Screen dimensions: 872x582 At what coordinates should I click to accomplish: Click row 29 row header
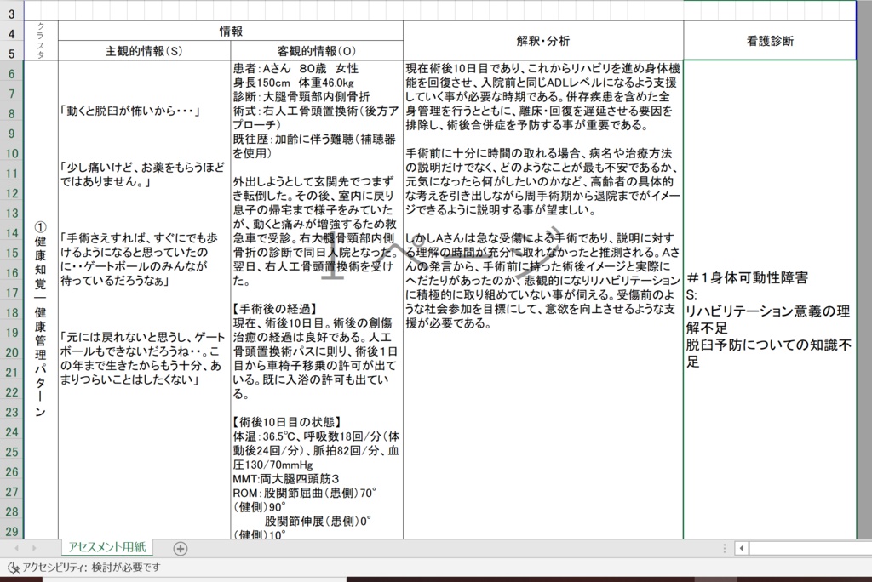13,530
